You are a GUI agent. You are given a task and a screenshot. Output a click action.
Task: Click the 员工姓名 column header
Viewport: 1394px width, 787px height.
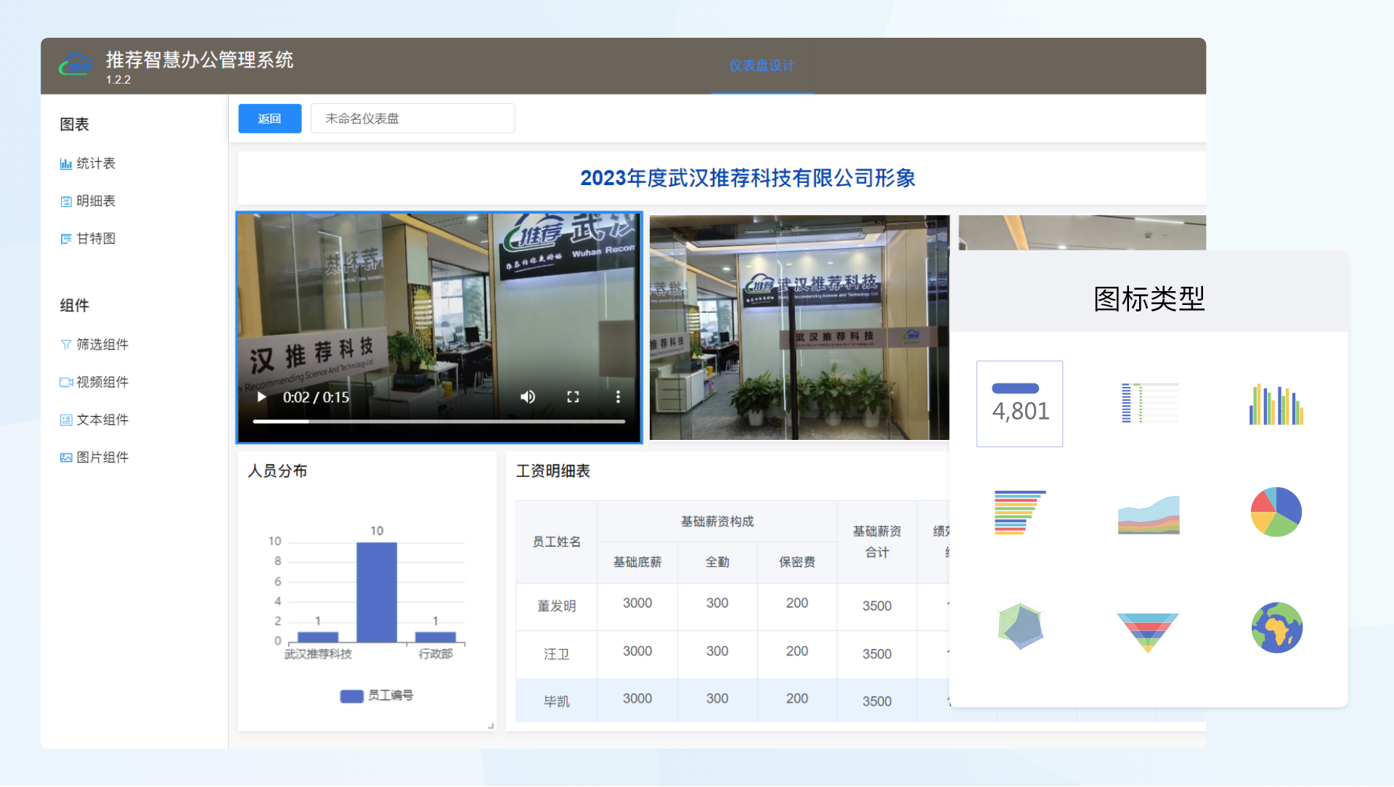556,542
